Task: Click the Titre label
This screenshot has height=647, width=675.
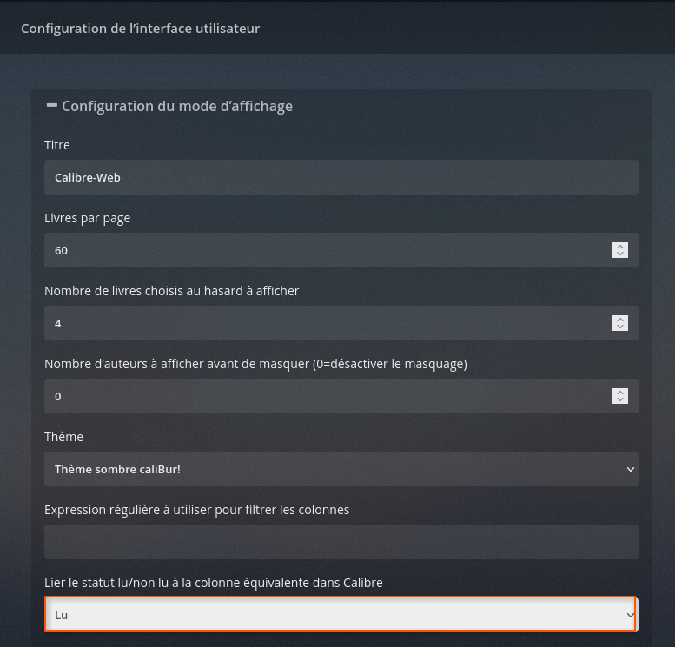Action: (57, 145)
